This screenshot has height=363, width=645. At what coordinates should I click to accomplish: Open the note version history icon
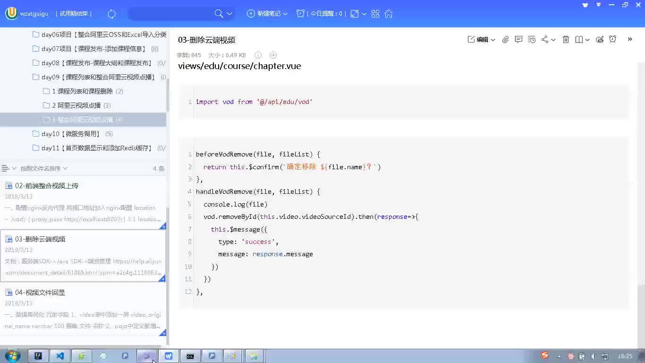532,40
